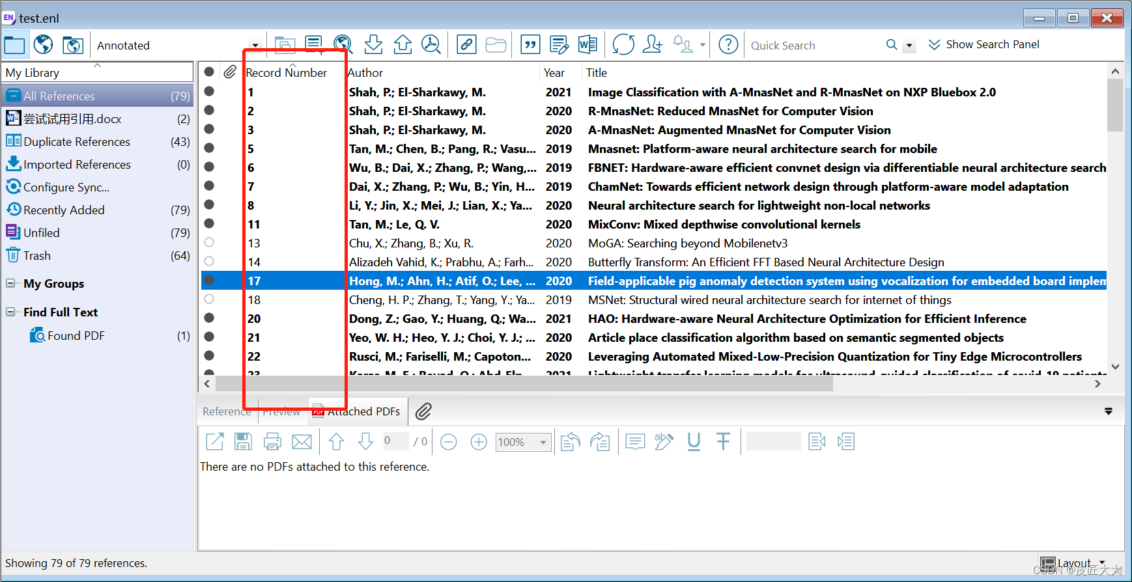The image size is (1132, 582).
Task: Open the Activity Feed icon
Action: pyautogui.click(x=683, y=44)
